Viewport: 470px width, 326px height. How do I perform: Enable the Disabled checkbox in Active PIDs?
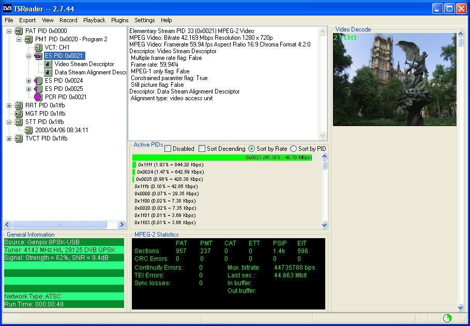pyautogui.click(x=168, y=149)
